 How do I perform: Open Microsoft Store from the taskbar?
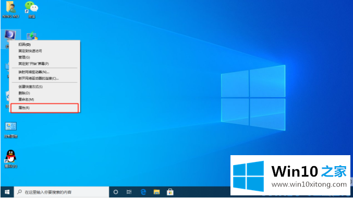170,192
